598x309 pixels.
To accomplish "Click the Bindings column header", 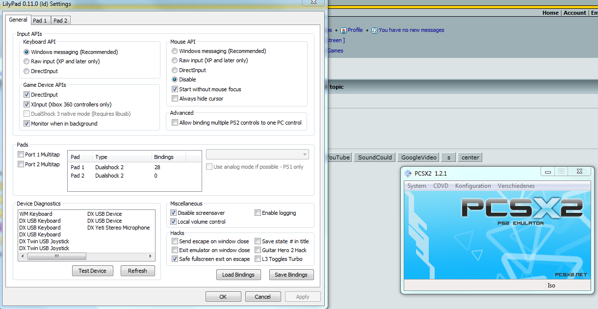I will point(169,157).
